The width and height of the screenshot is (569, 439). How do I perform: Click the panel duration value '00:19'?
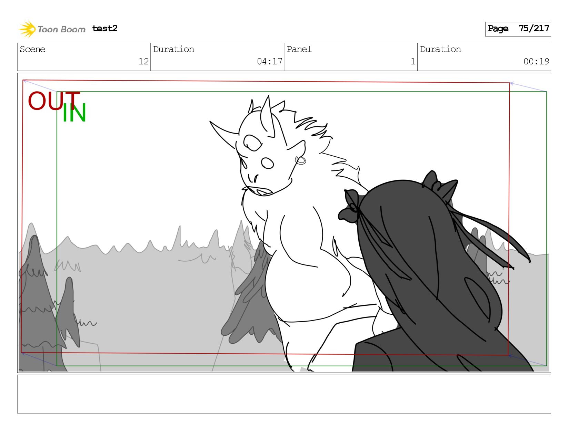pos(536,62)
